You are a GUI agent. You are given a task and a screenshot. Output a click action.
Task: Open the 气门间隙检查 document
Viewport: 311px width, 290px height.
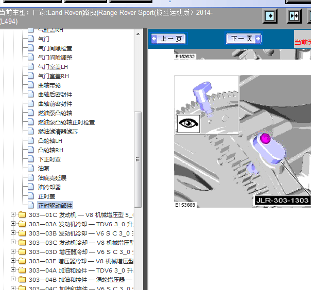(55, 48)
